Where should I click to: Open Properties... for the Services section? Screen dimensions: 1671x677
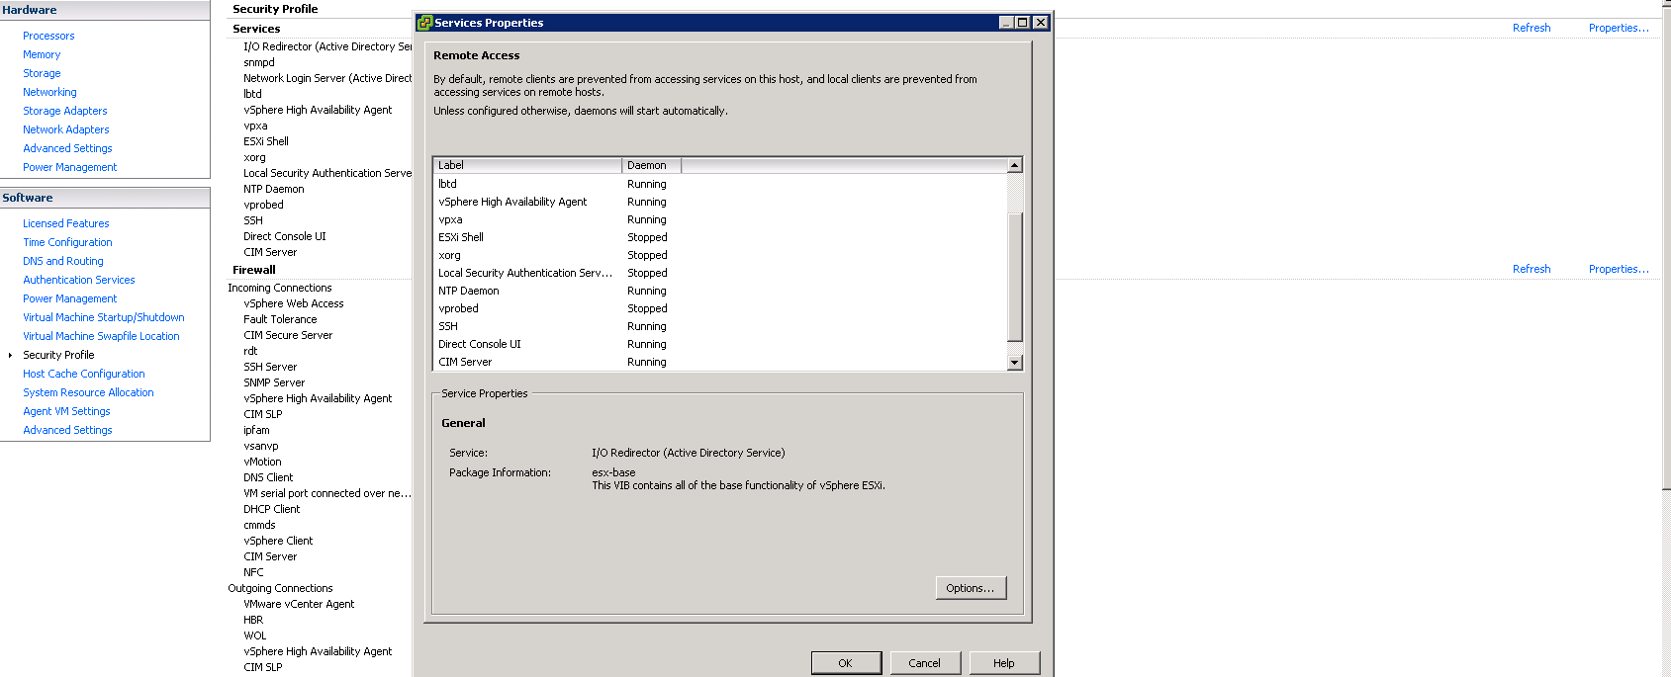pos(1619,28)
